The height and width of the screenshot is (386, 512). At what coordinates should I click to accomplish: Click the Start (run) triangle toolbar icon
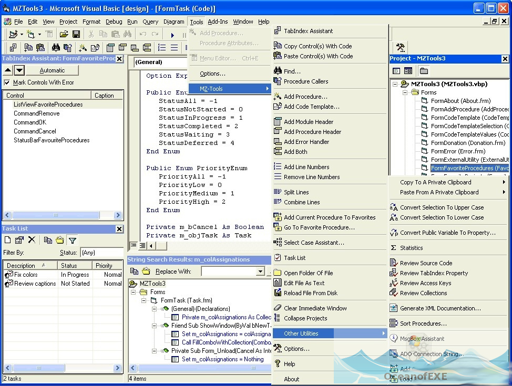pos(172,35)
